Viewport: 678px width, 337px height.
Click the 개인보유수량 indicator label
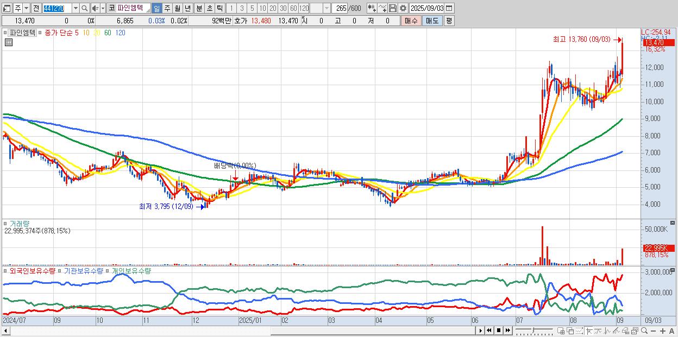[x=131, y=270]
